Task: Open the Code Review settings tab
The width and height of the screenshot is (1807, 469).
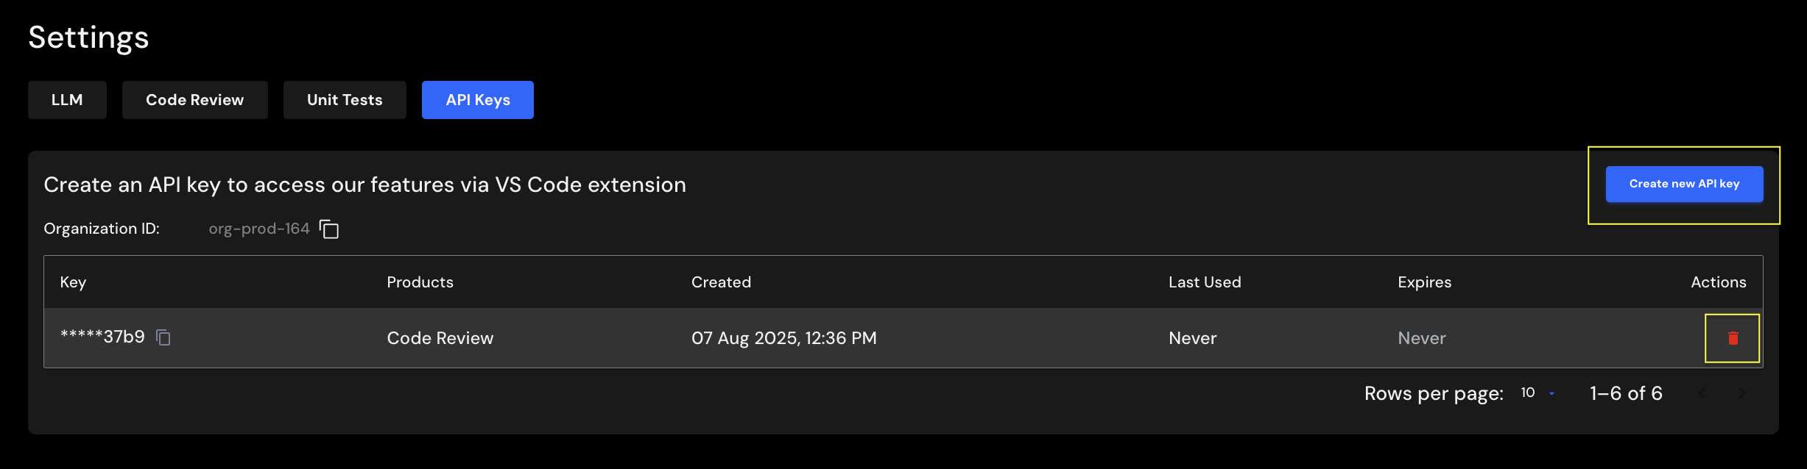Action: [x=194, y=100]
